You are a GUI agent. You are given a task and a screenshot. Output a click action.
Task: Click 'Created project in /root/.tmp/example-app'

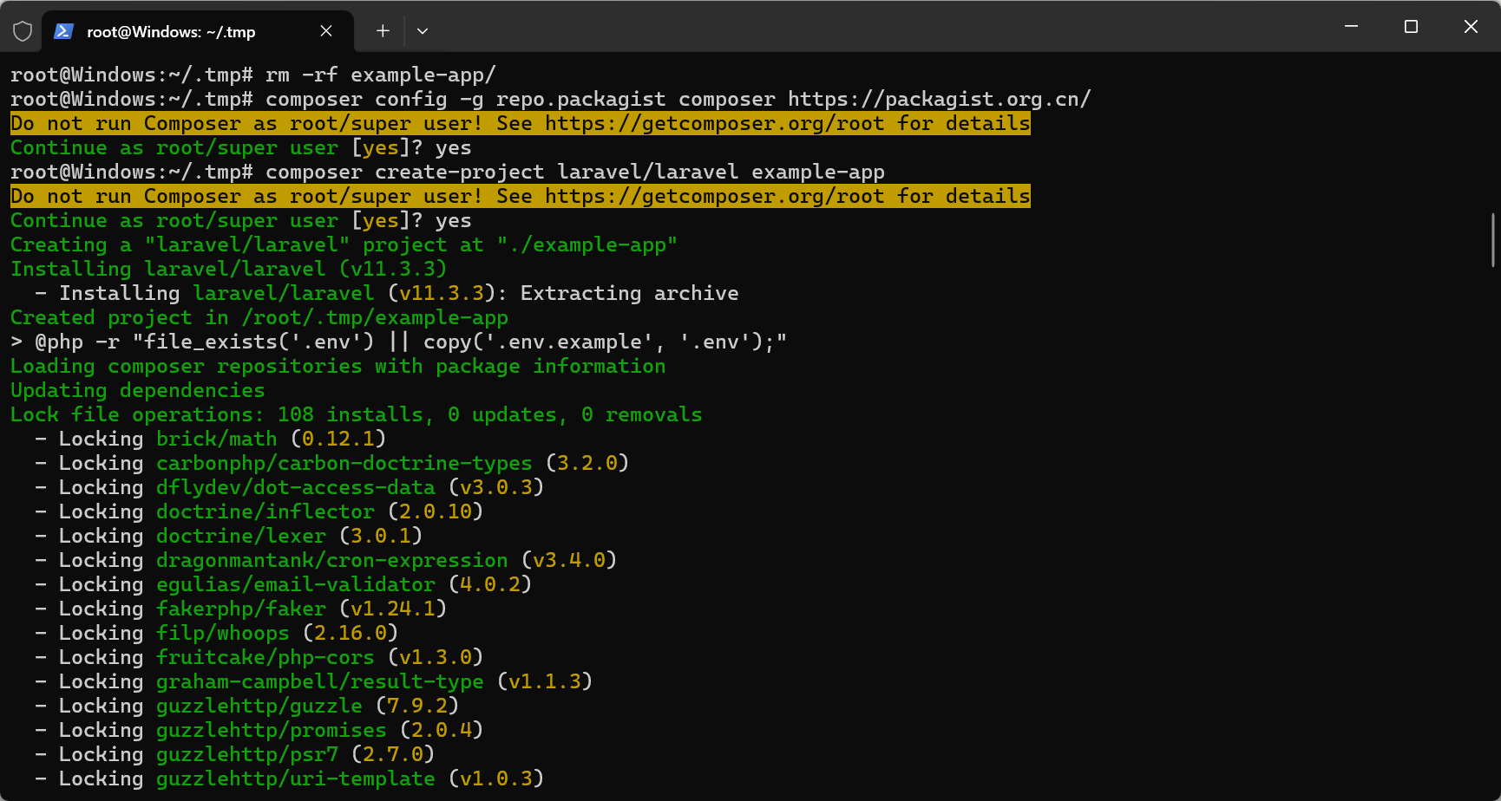(x=259, y=317)
